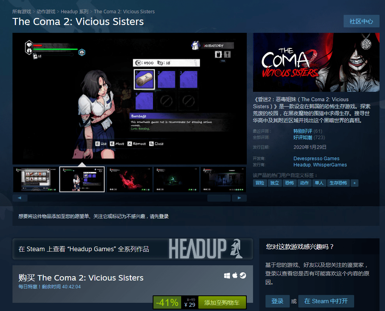View all reviews 好评如潮

[303, 138]
